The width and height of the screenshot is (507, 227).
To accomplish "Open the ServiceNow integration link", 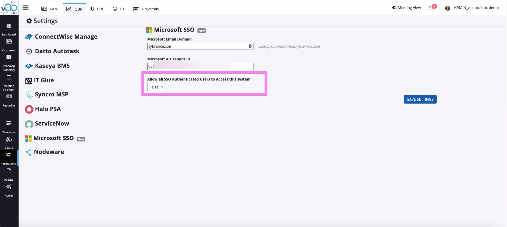I will [52, 123].
